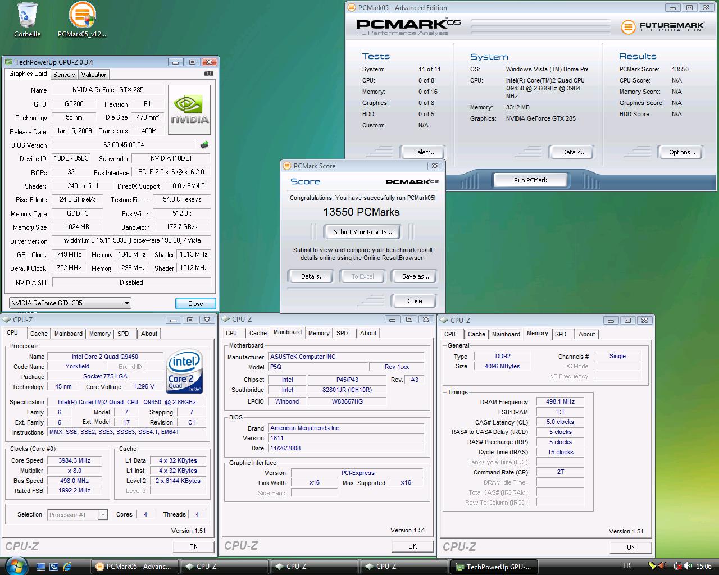Open the Windows Start orb
The width and height of the screenshot is (719, 575).
[x=15, y=566]
